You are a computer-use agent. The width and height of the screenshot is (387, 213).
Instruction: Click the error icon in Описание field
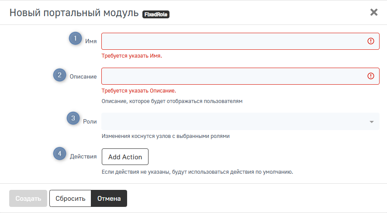371,76
